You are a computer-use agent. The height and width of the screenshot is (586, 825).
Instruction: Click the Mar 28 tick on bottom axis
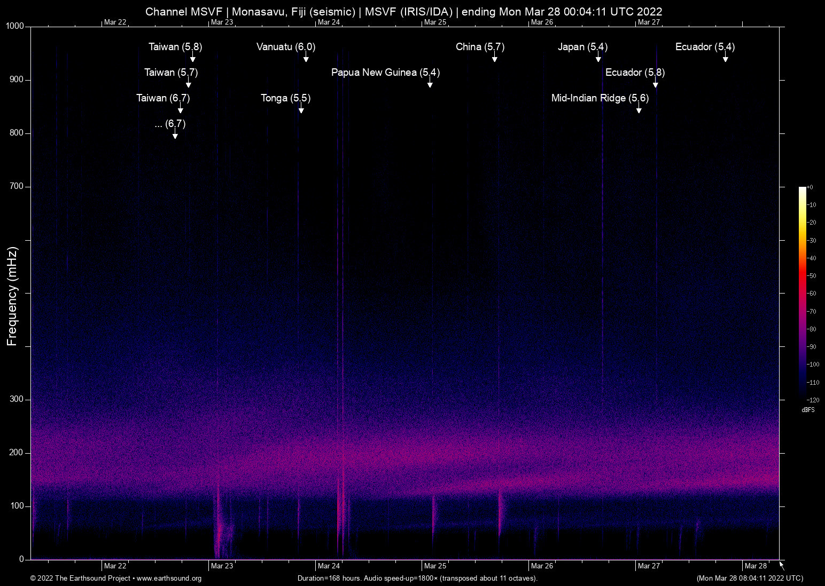(756, 566)
